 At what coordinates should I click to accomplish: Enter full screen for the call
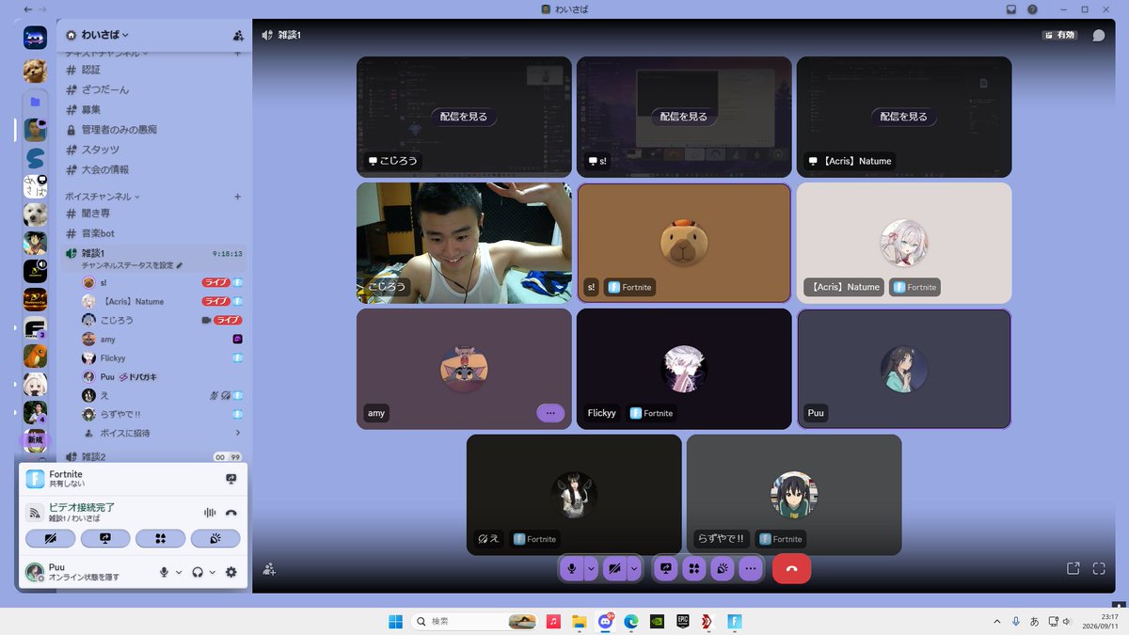pyautogui.click(x=1099, y=568)
